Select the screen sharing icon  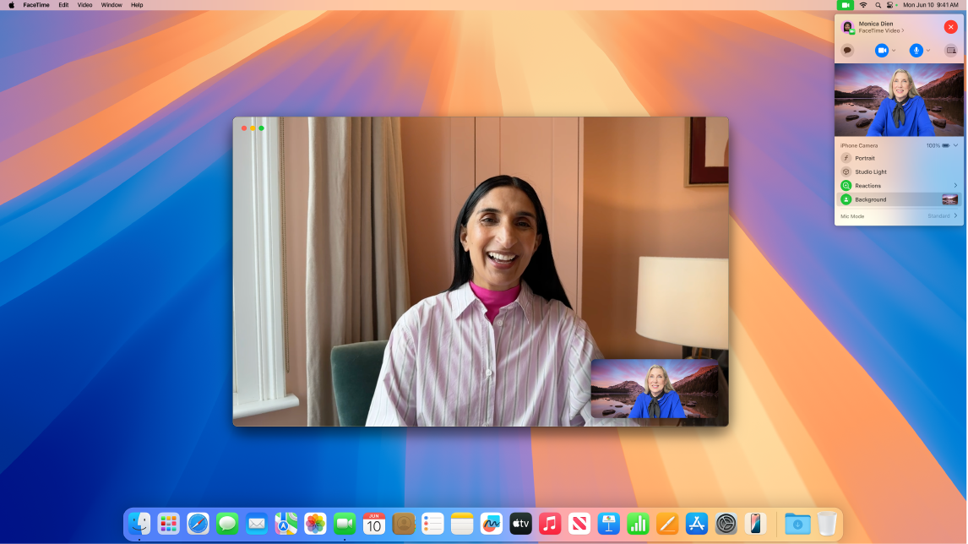click(950, 50)
